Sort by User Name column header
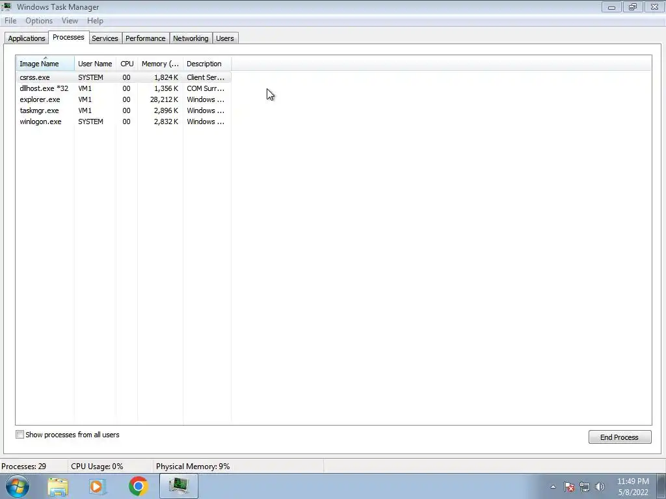This screenshot has height=499, width=666. (x=95, y=64)
